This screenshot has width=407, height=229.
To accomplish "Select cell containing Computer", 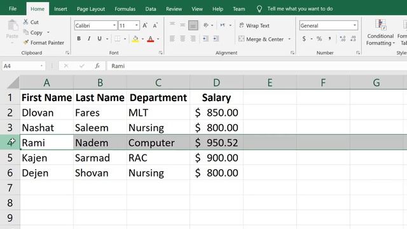I will pos(158,142).
